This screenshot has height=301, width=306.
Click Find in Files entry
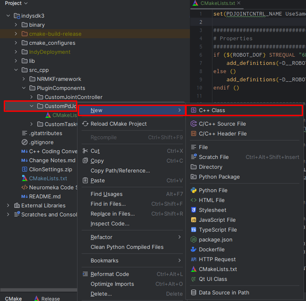[132, 204]
